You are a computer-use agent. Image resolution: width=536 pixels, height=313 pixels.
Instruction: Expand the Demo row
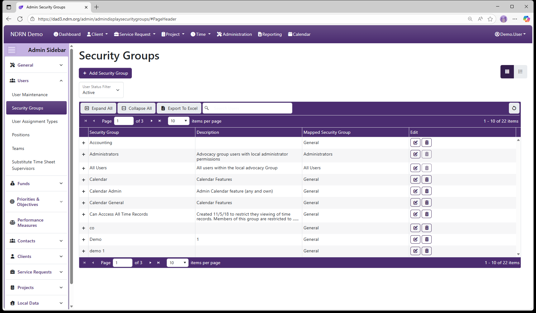[x=84, y=240]
